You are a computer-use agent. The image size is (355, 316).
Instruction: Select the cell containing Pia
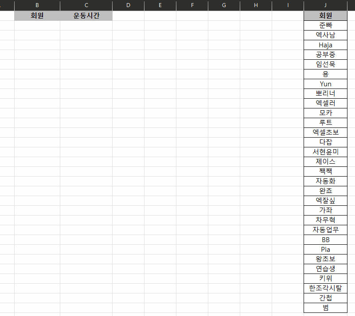(x=326, y=249)
